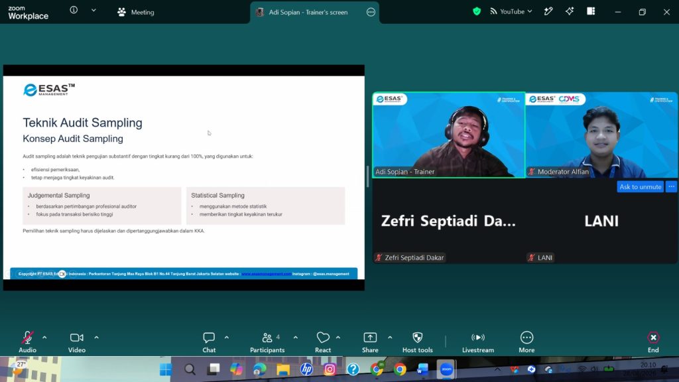The width and height of the screenshot is (679, 382).
Task: Open the Participants list
Action: 267,342
